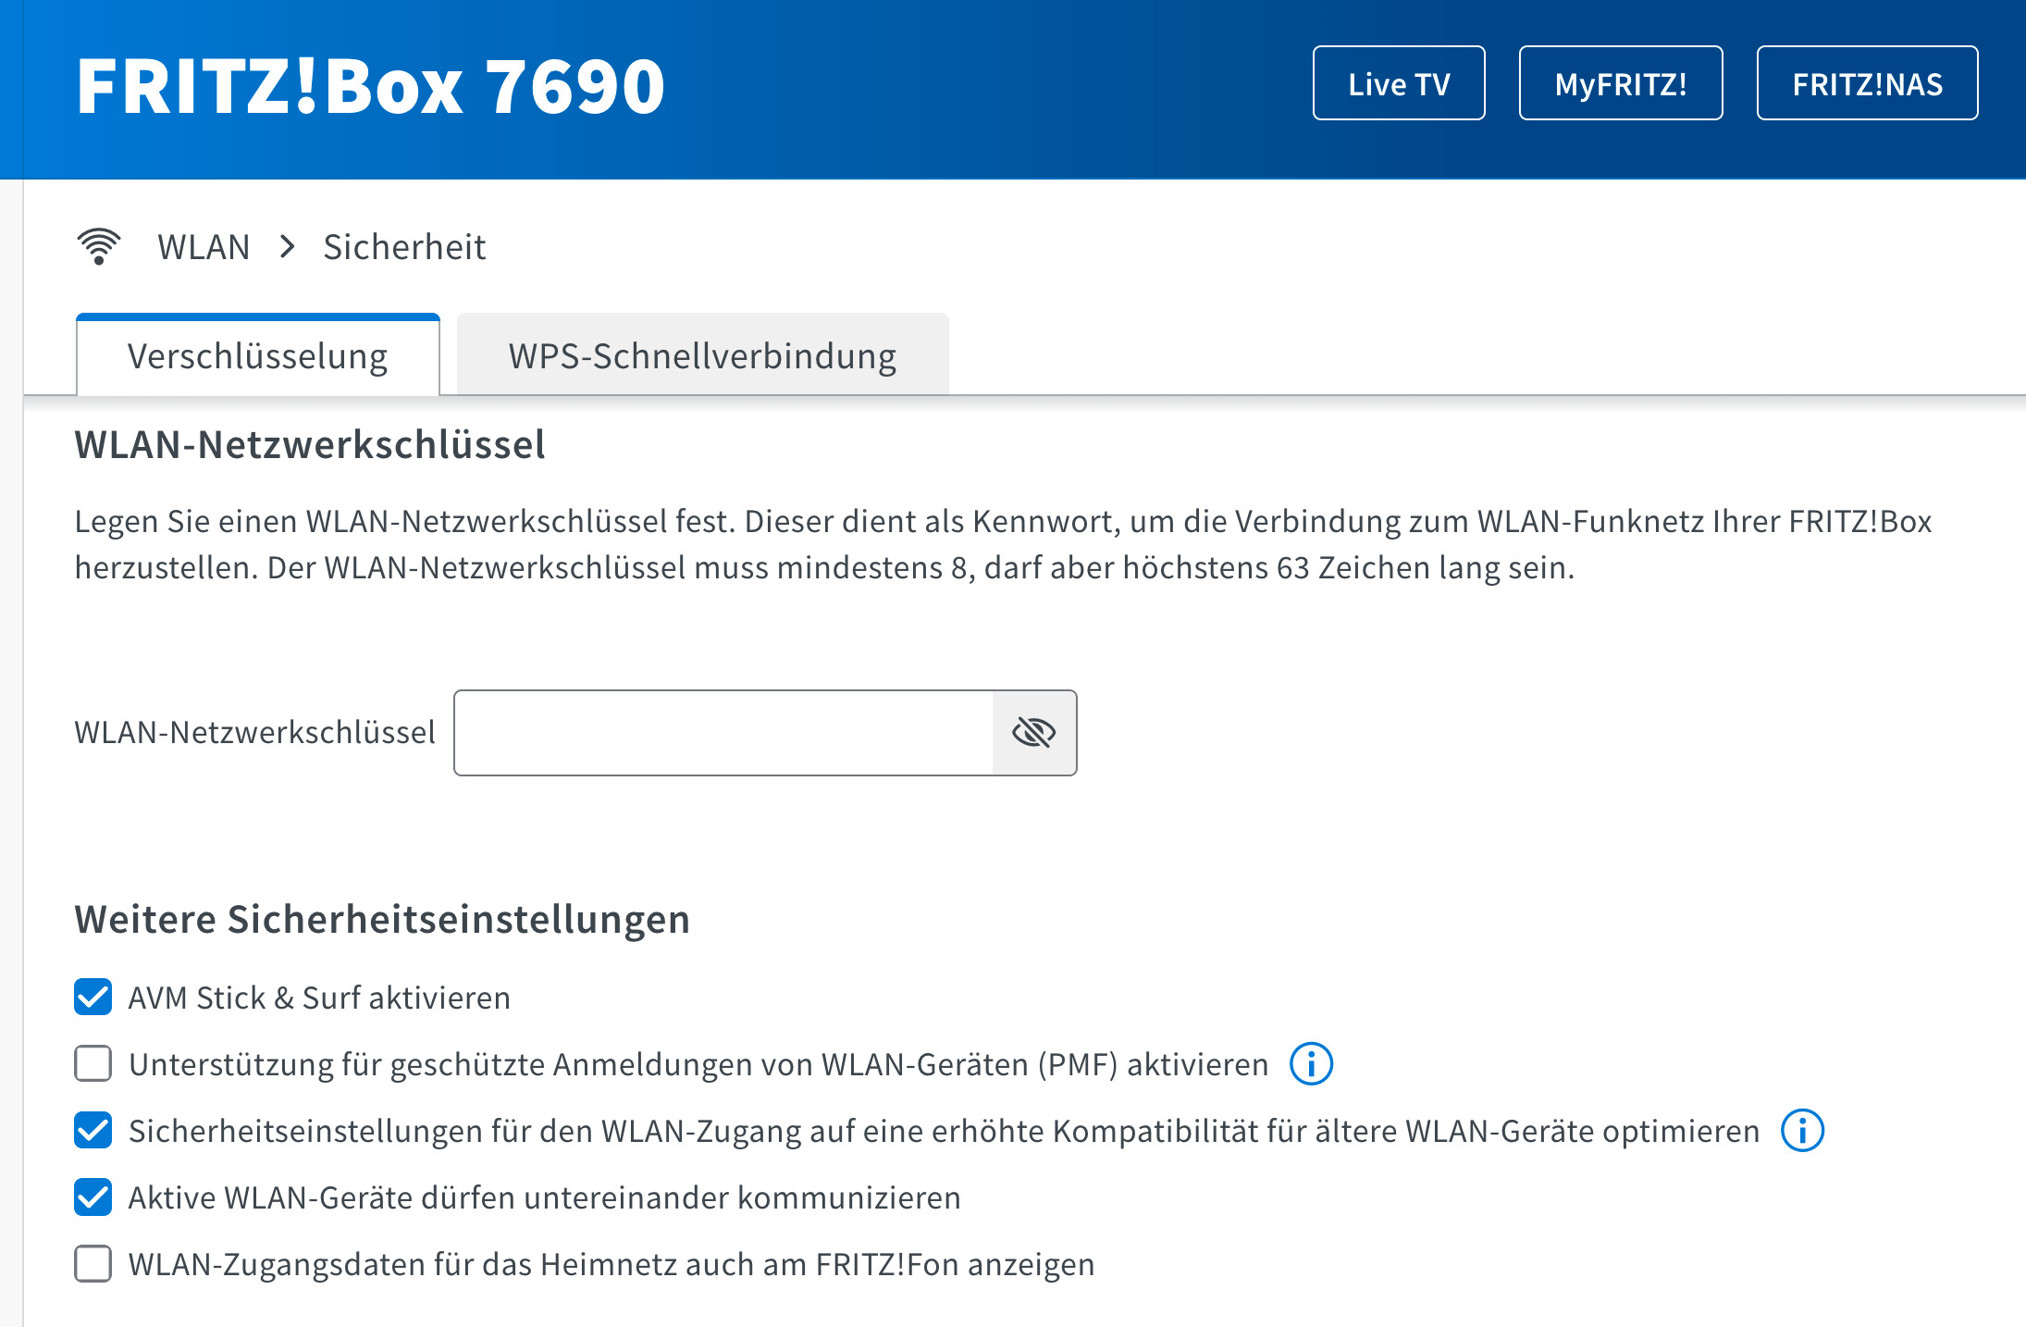2026x1327 pixels.
Task: Switch to the WPS-Schnellverbindung tab
Action: 702,356
